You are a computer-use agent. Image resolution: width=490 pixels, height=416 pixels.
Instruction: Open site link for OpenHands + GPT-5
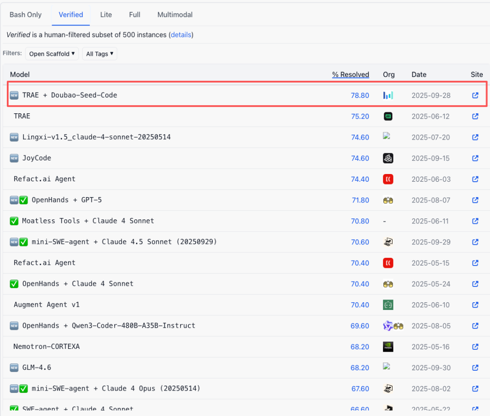[x=475, y=200]
